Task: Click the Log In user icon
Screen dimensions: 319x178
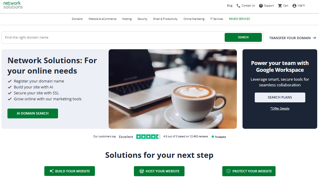Action: coord(294,6)
